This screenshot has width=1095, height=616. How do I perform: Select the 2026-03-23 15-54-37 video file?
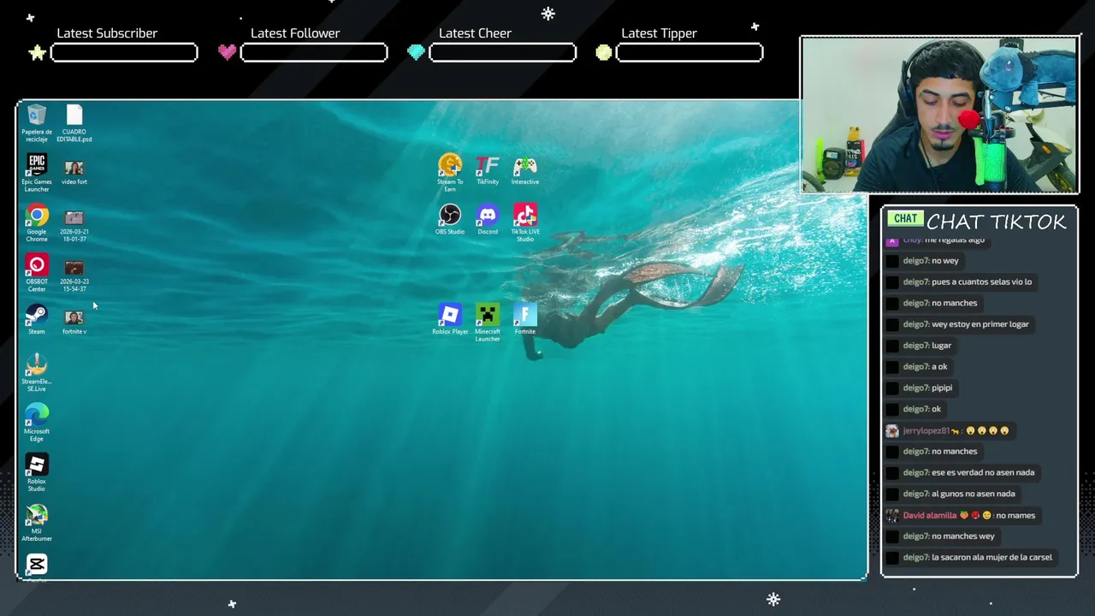tap(74, 275)
